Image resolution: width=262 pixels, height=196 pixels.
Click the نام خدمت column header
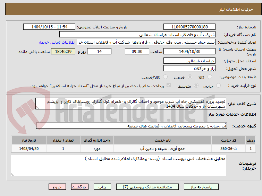[163, 140]
